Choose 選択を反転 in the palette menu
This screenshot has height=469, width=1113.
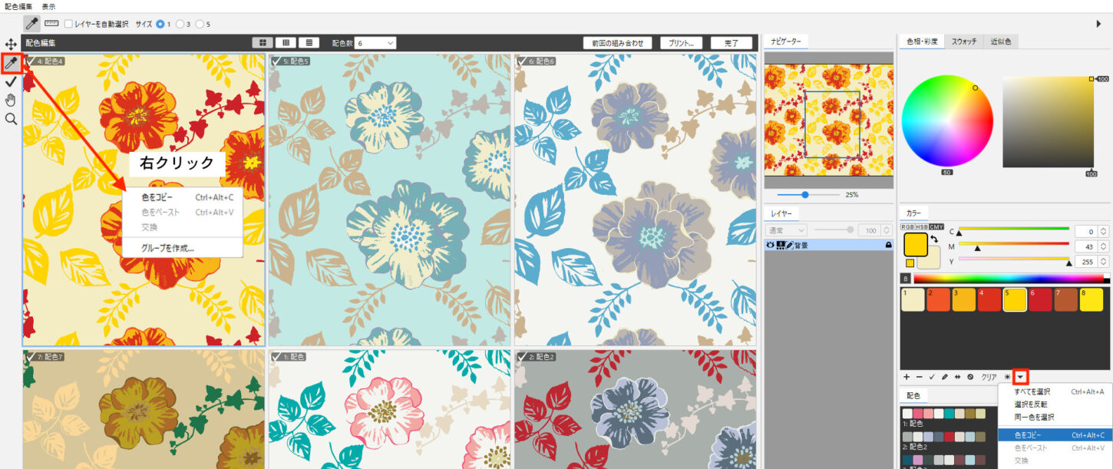point(1055,404)
